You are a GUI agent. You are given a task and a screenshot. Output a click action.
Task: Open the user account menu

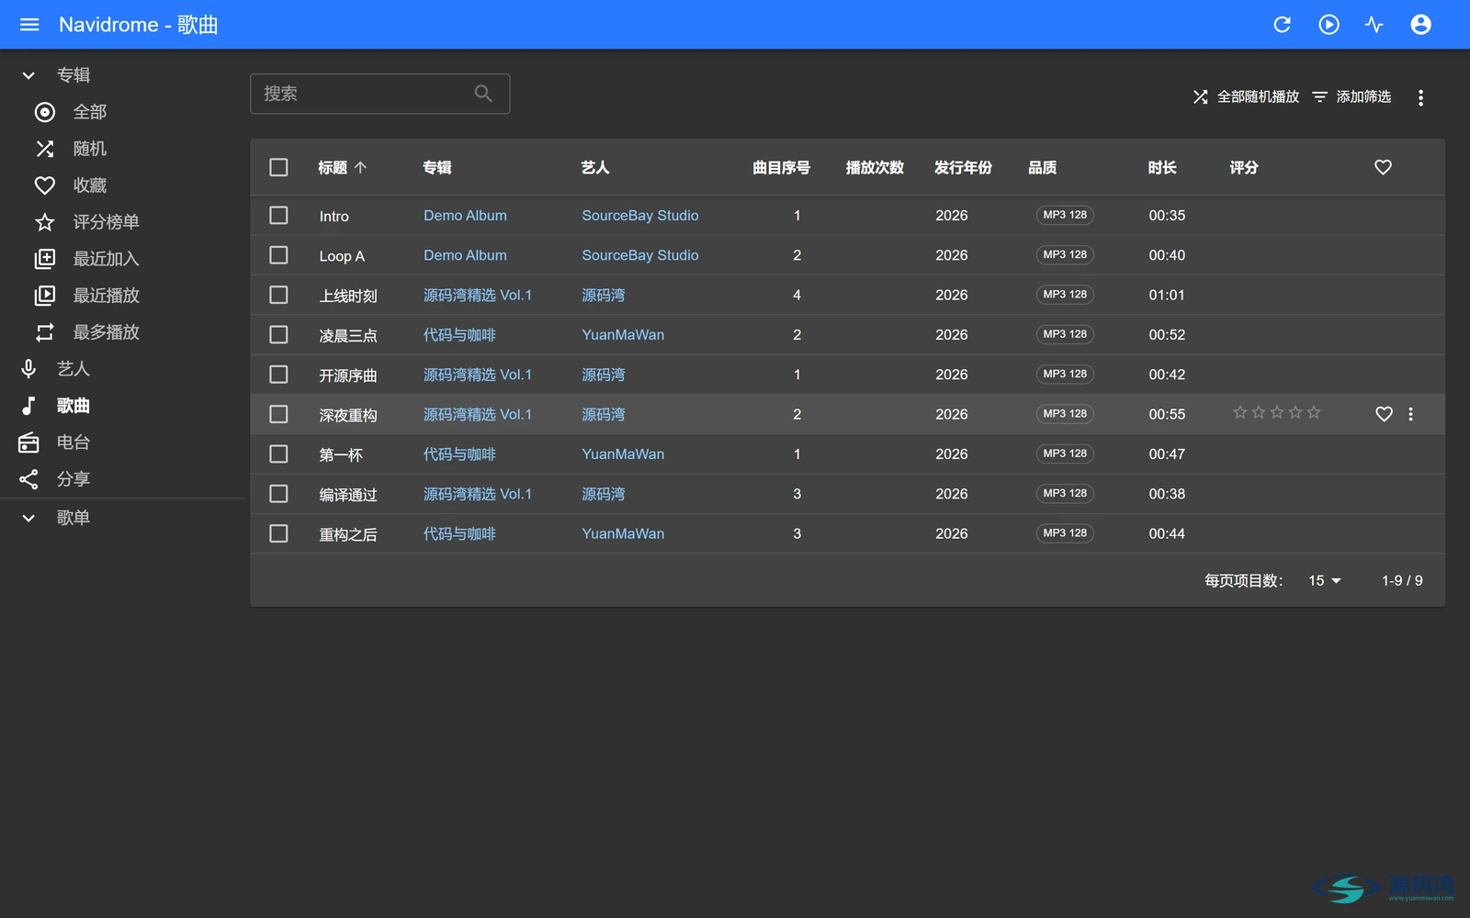1420,25
